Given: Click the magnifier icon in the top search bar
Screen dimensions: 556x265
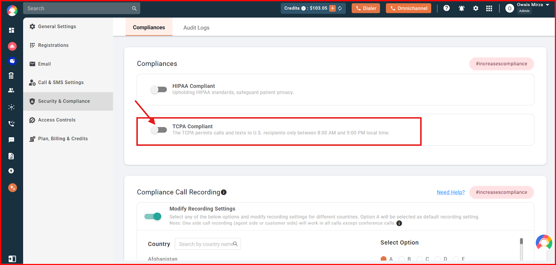Looking at the screenshot, I should point(134,8).
